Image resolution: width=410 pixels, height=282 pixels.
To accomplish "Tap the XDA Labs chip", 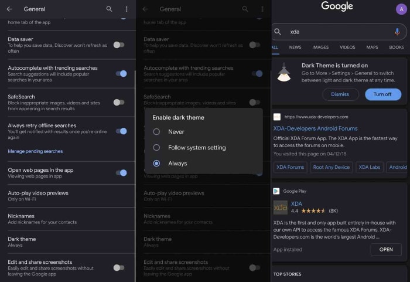I will coord(370,167).
